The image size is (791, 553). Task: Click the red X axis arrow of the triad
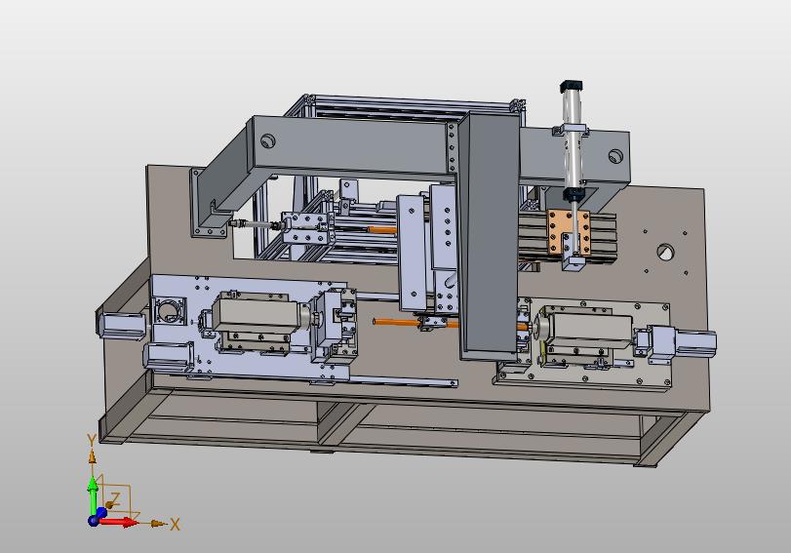pyautogui.click(x=119, y=521)
